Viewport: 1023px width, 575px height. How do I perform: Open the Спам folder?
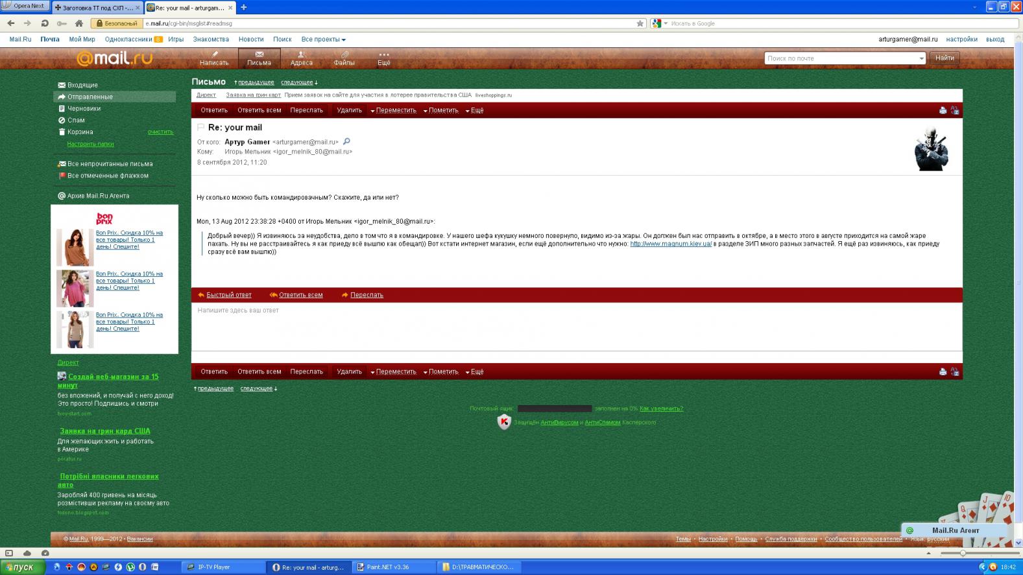pyautogui.click(x=76, y=120)
